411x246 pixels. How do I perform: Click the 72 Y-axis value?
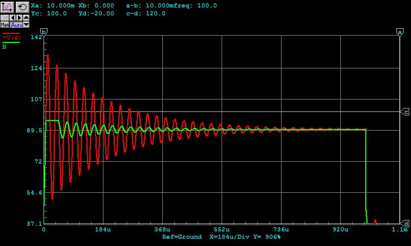[38, 162]
